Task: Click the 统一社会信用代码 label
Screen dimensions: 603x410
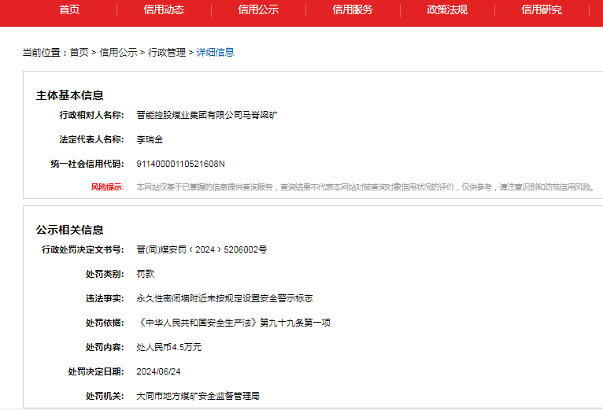Action: click(87, 164)
